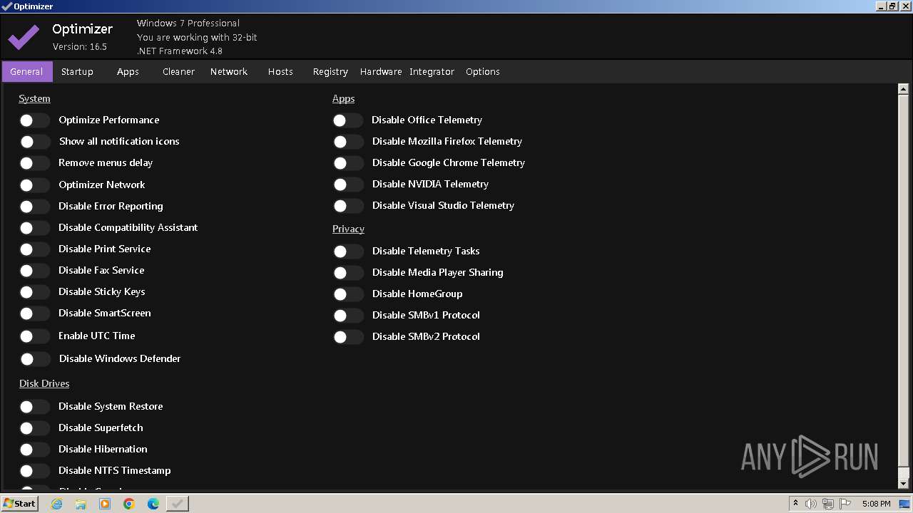Select the Optimizer taskbar button
This screenshot has width=913, height=513.
178,504
